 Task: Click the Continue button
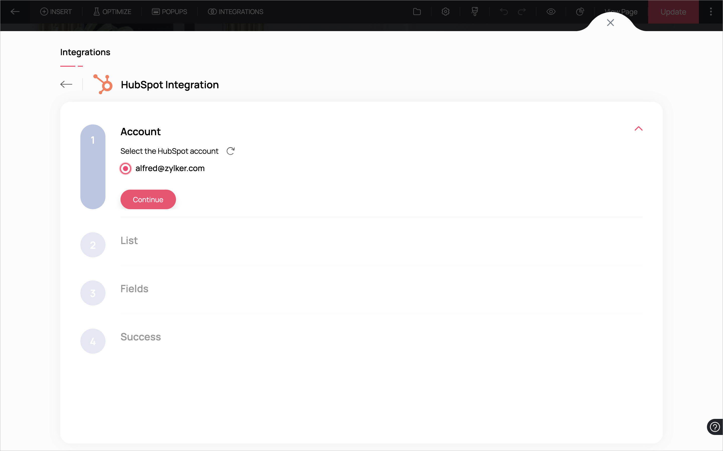(x=148, y=199)
